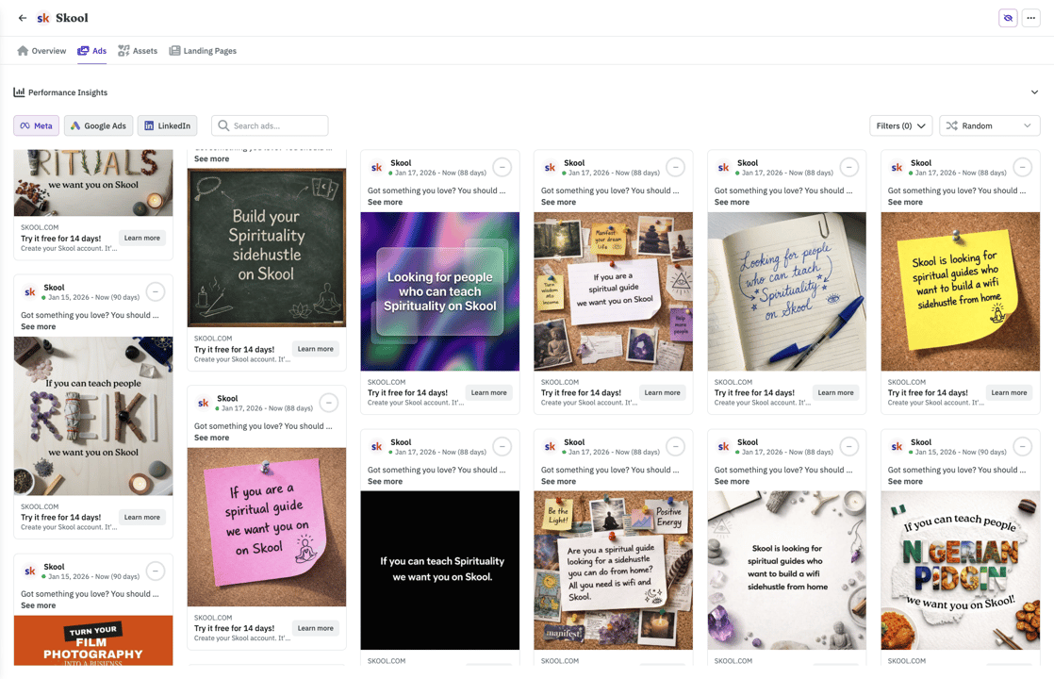The height and width of the screenshot is (679, 1054).
Task: Open the Filters (0) dropdown
Action: click(900, 125)
